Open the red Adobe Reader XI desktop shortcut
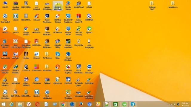Screen dimensions: 191x107 click(x=78, y=18)
